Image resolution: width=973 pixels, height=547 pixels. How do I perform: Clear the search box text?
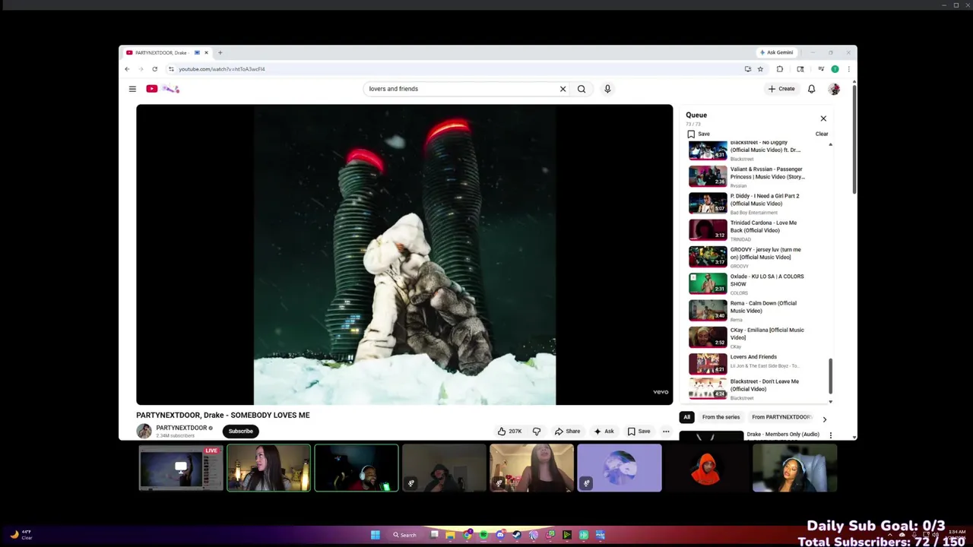pyautogui.click(x=563, y=89)
